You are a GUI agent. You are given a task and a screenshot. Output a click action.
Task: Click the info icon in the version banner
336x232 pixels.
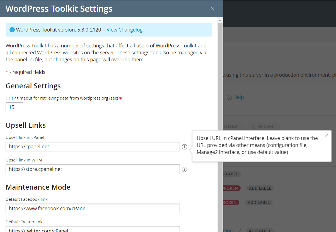(x=12, y=30)
